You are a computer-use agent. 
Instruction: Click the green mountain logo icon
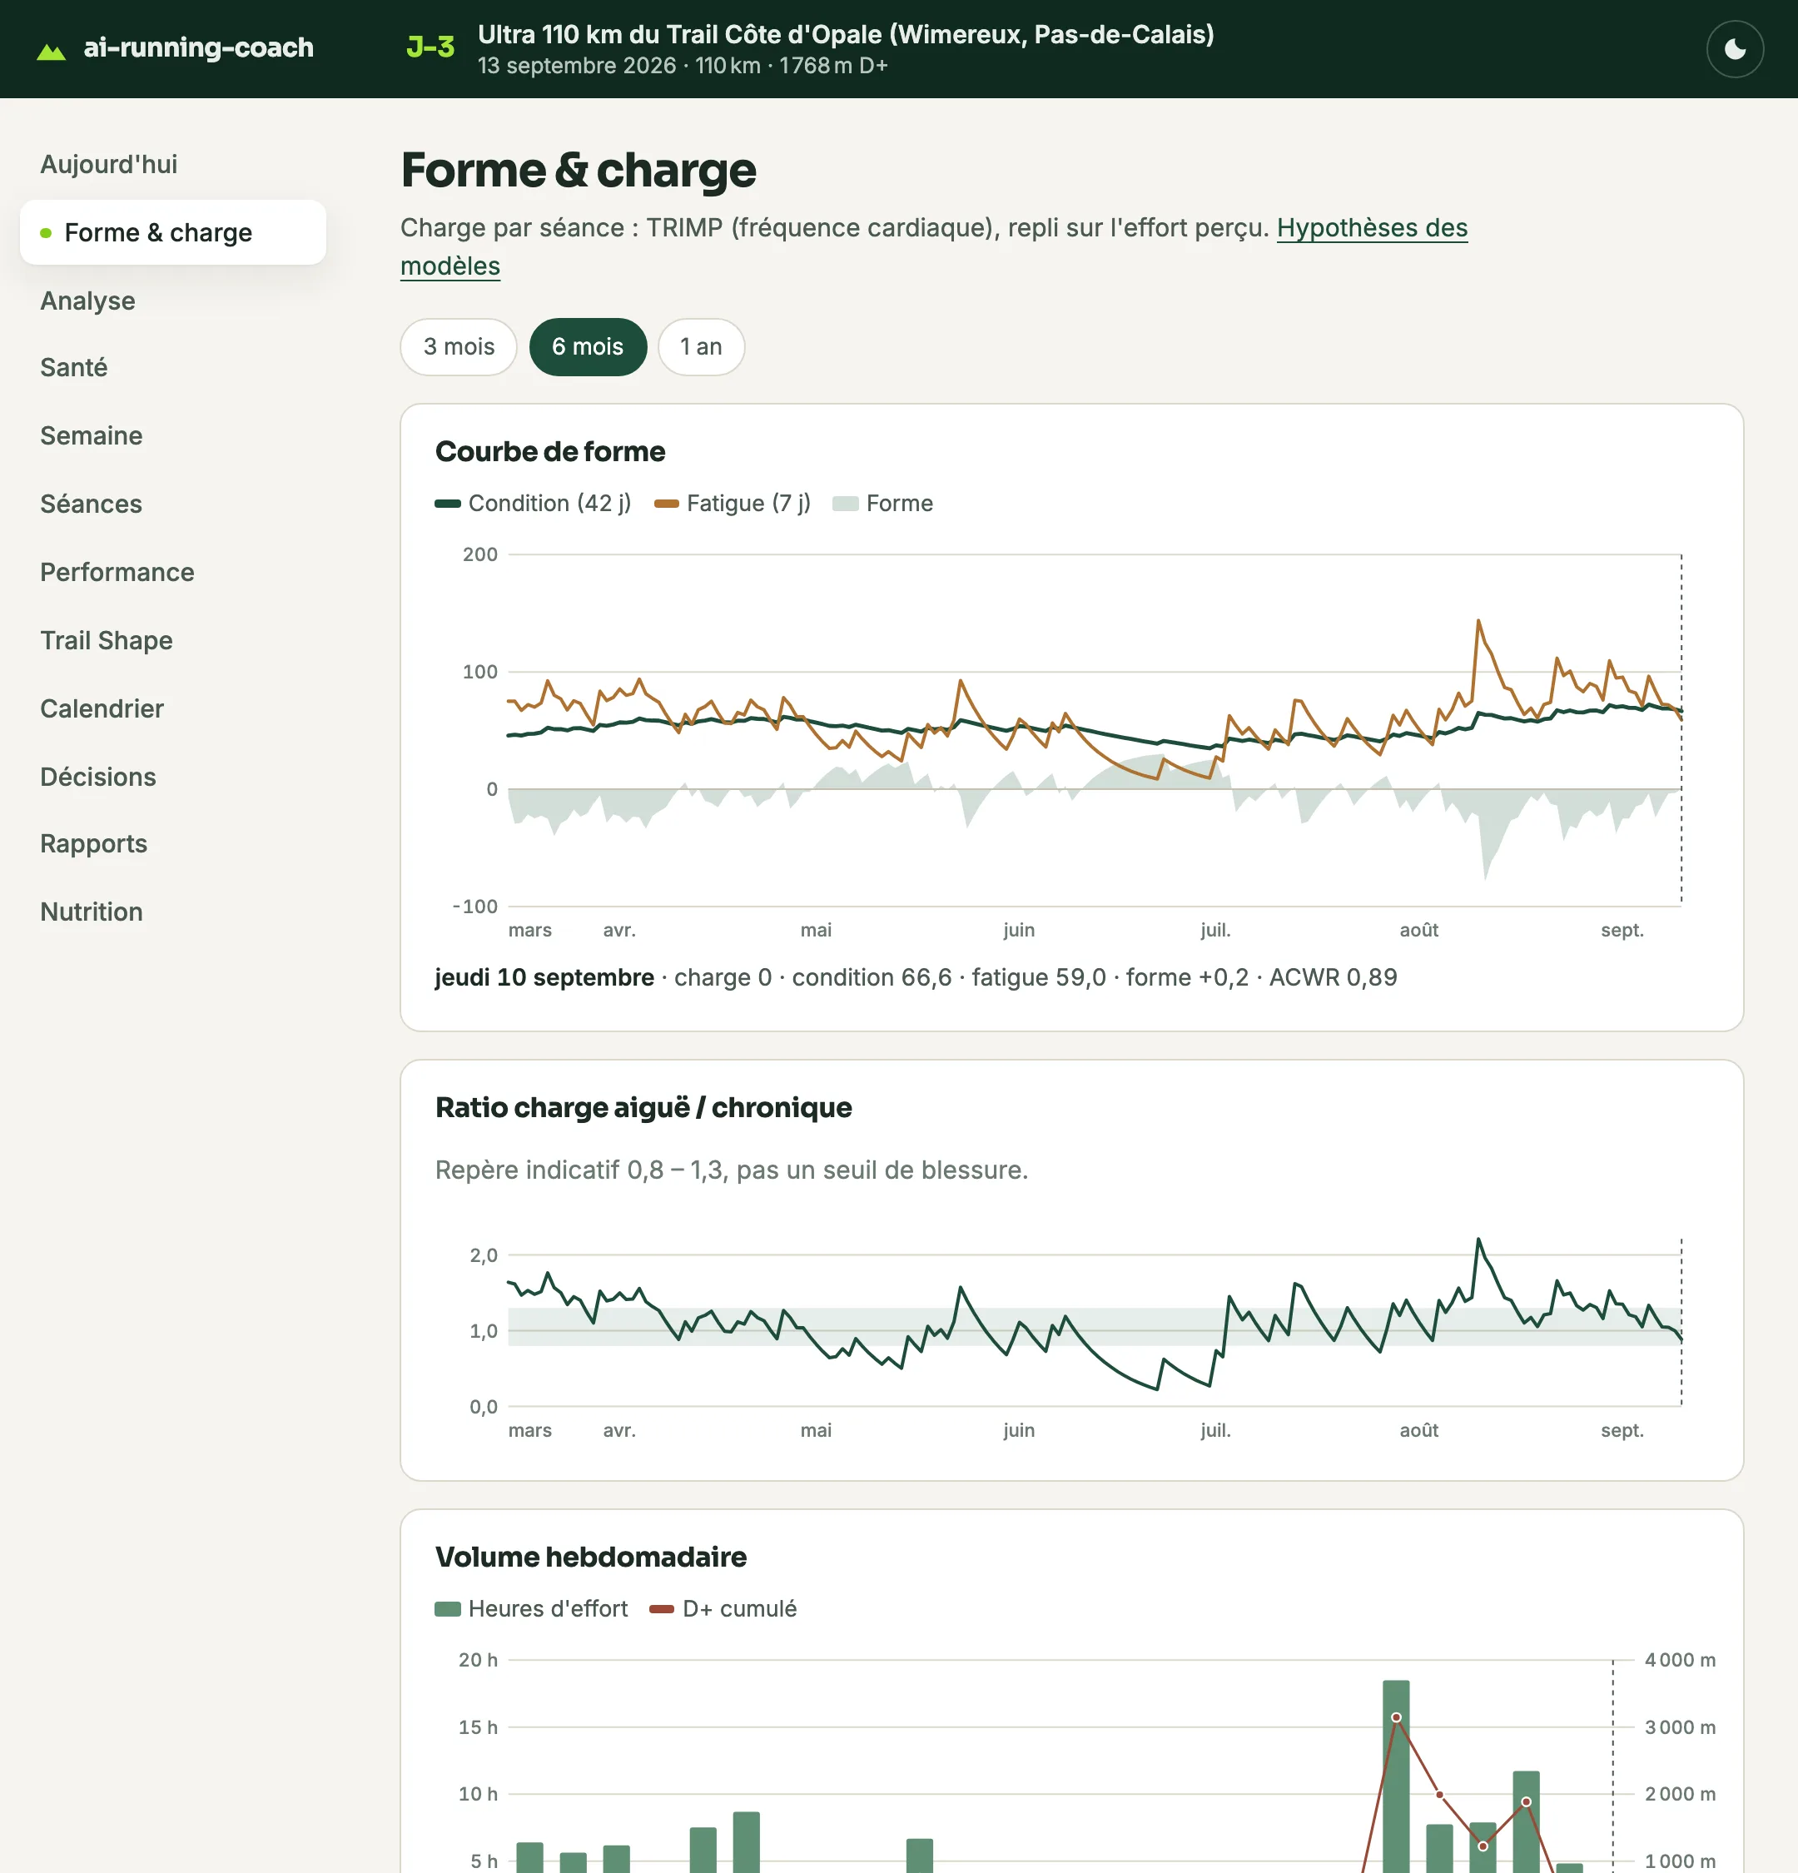[51, 51]
